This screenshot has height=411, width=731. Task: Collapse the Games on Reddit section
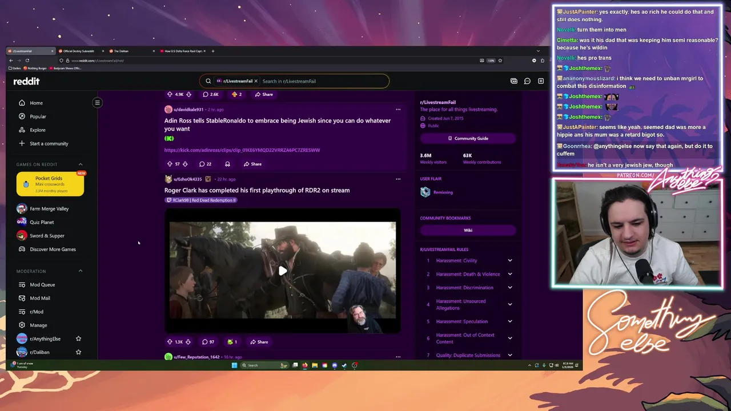point(80,164)
